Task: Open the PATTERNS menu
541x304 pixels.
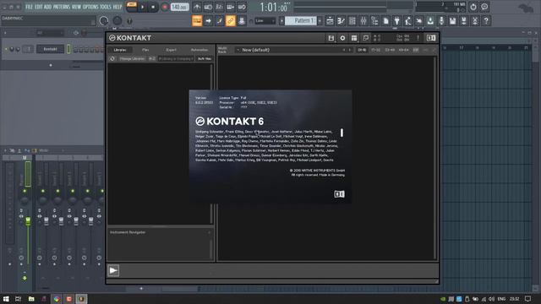Action: coord(62,7)
